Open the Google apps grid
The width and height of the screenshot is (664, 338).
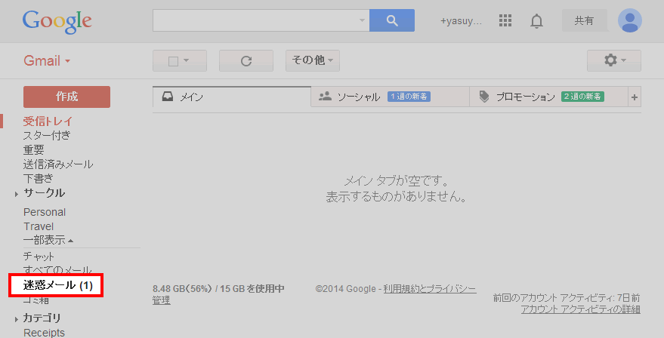(x=505, y=21)
